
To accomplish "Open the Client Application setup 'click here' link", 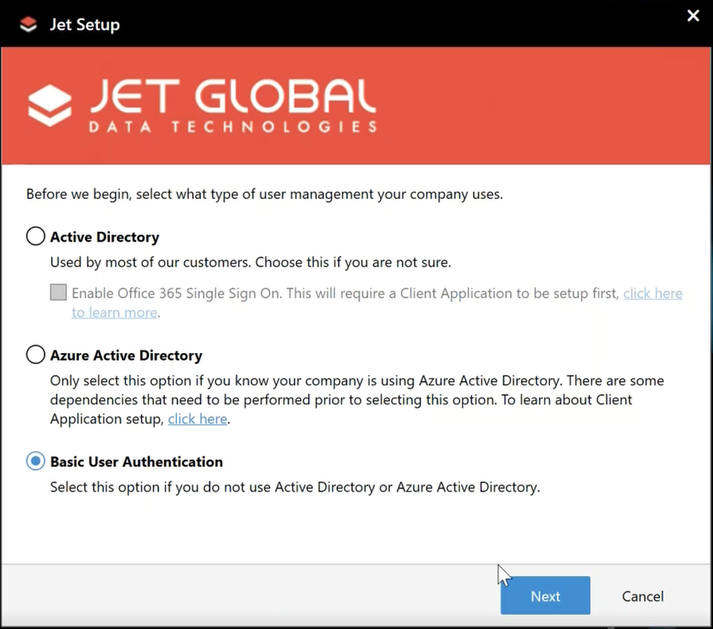I will pyautogui.click(x=197, y=419).
